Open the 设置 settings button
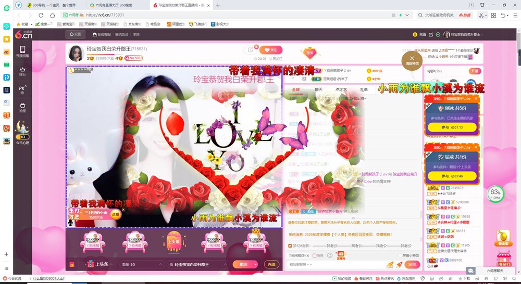Screen dimensions: 521x284 point(76,34)
